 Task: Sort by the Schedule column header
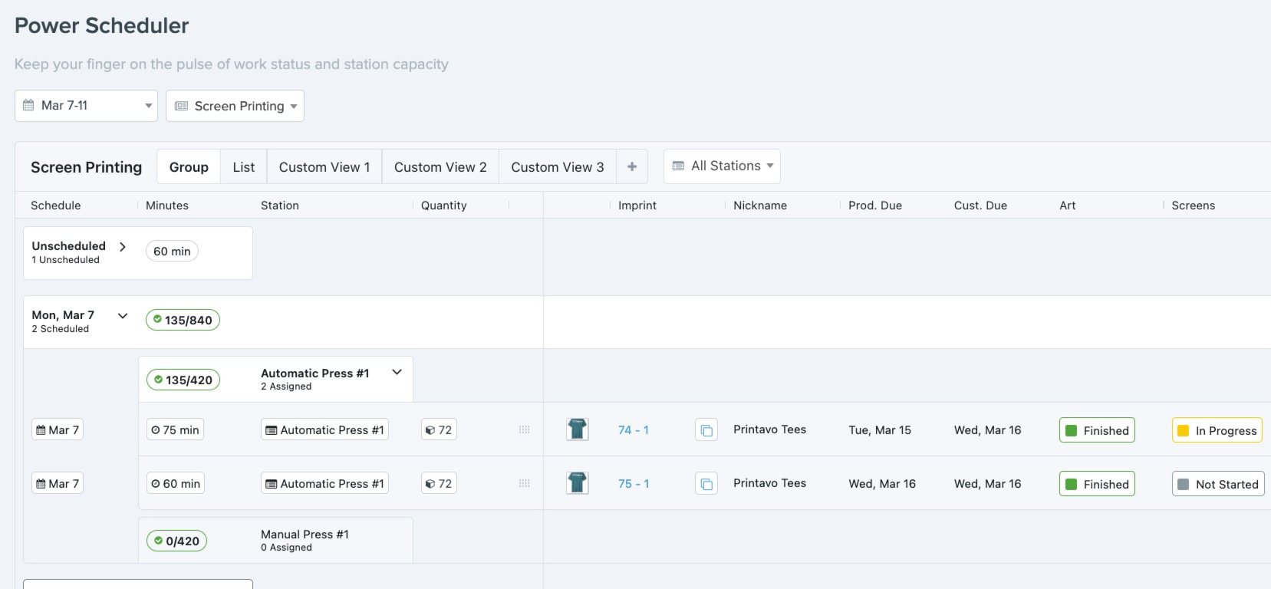point(55,206)
